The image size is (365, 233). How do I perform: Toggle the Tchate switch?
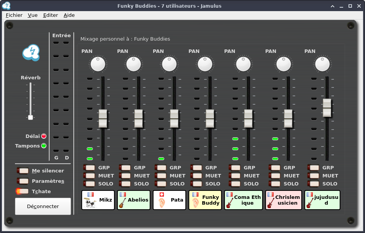click(x=22, y=191)
